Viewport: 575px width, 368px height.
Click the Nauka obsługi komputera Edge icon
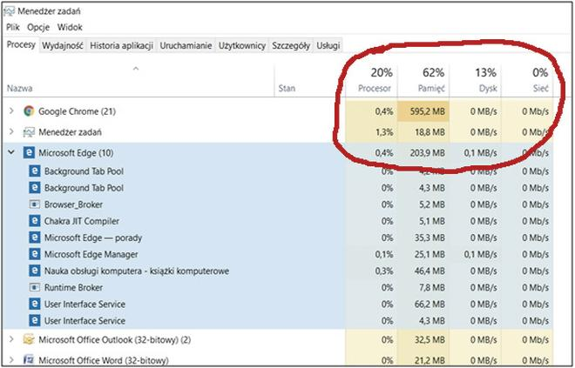(x=35, y=271)
